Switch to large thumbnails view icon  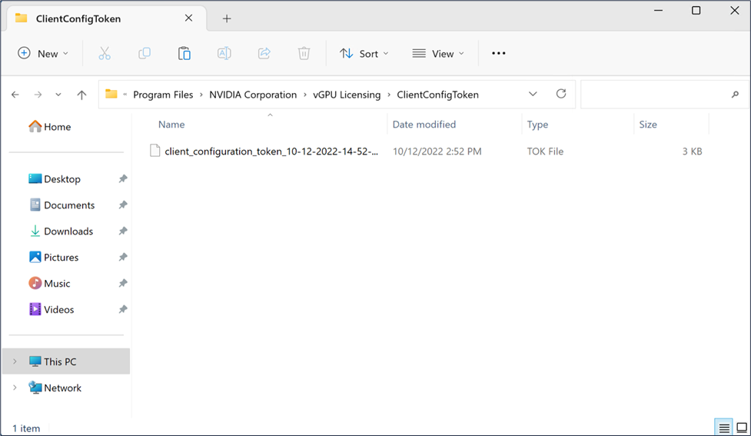(742, 428)
